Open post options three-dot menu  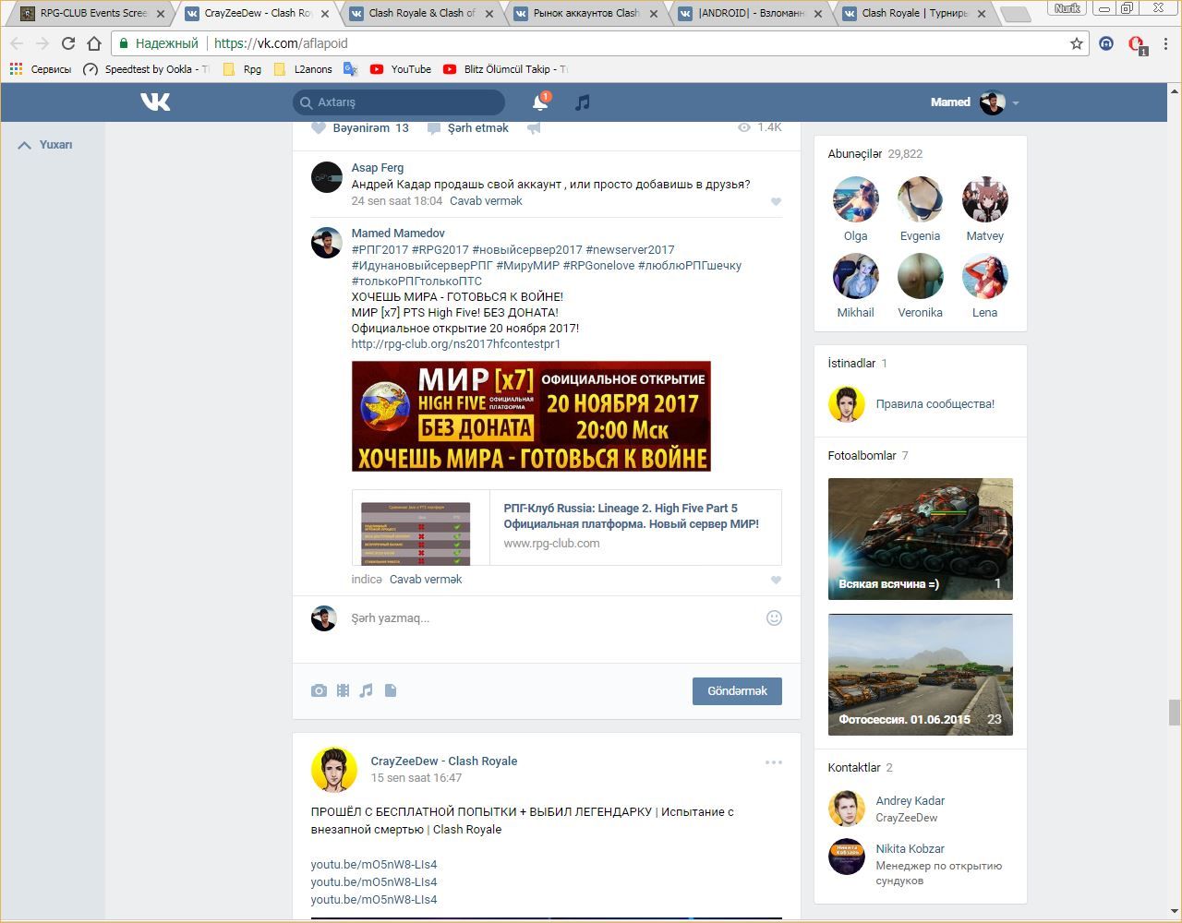tap(774, 762)
